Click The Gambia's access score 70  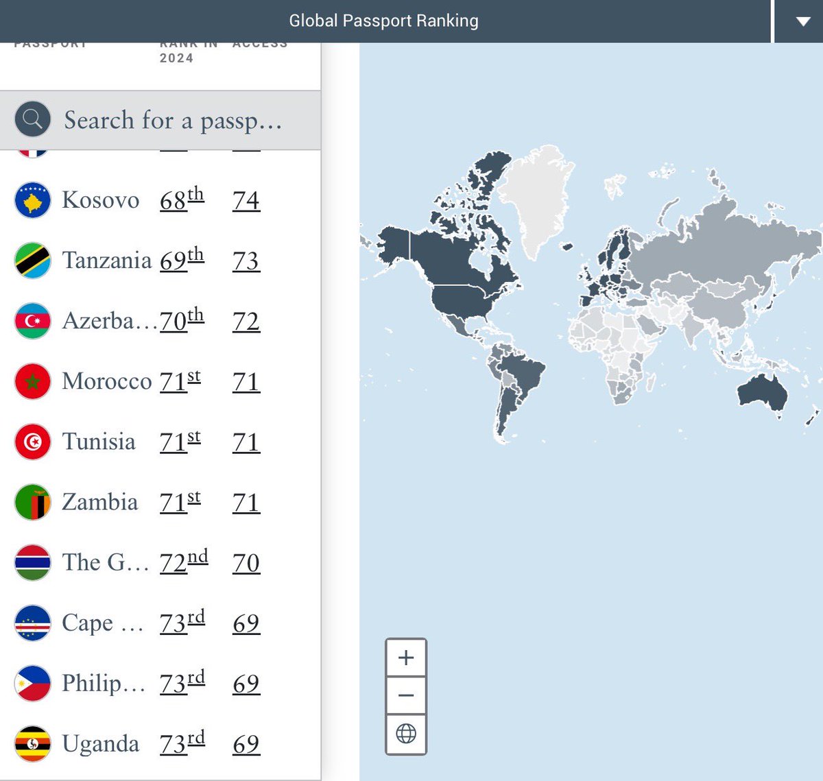[x=246, y=562]
